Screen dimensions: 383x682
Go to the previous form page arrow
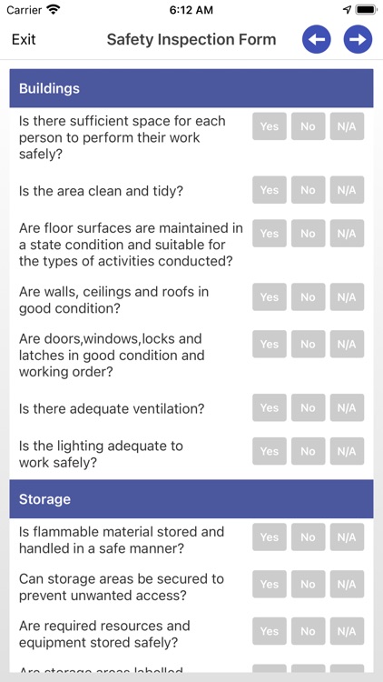[x=316, y=40]
